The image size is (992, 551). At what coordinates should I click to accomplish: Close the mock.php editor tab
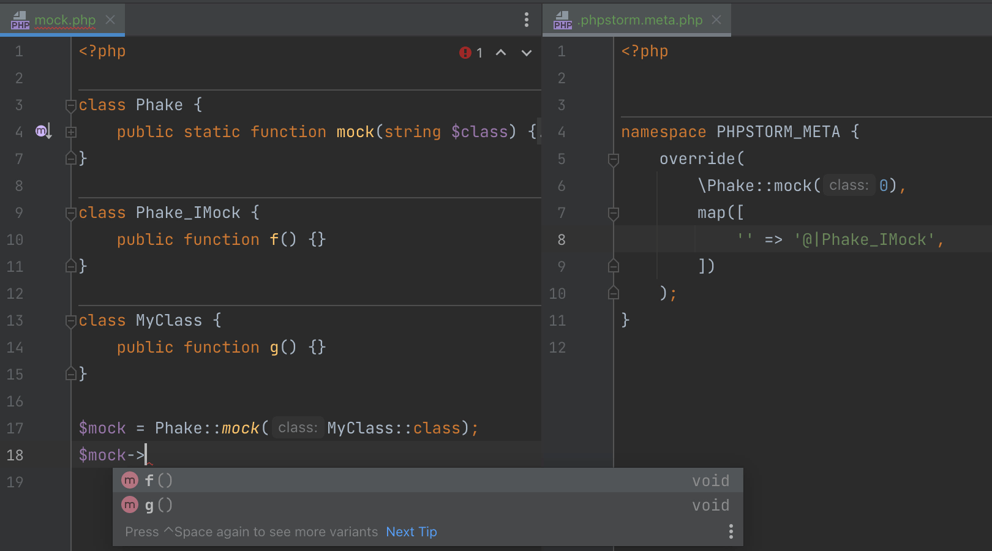(110, 20)
